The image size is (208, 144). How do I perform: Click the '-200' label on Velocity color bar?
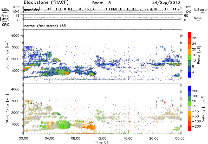click(x=197, y=126)
